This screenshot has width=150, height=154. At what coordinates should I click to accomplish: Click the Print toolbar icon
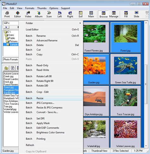coord(7,14)
